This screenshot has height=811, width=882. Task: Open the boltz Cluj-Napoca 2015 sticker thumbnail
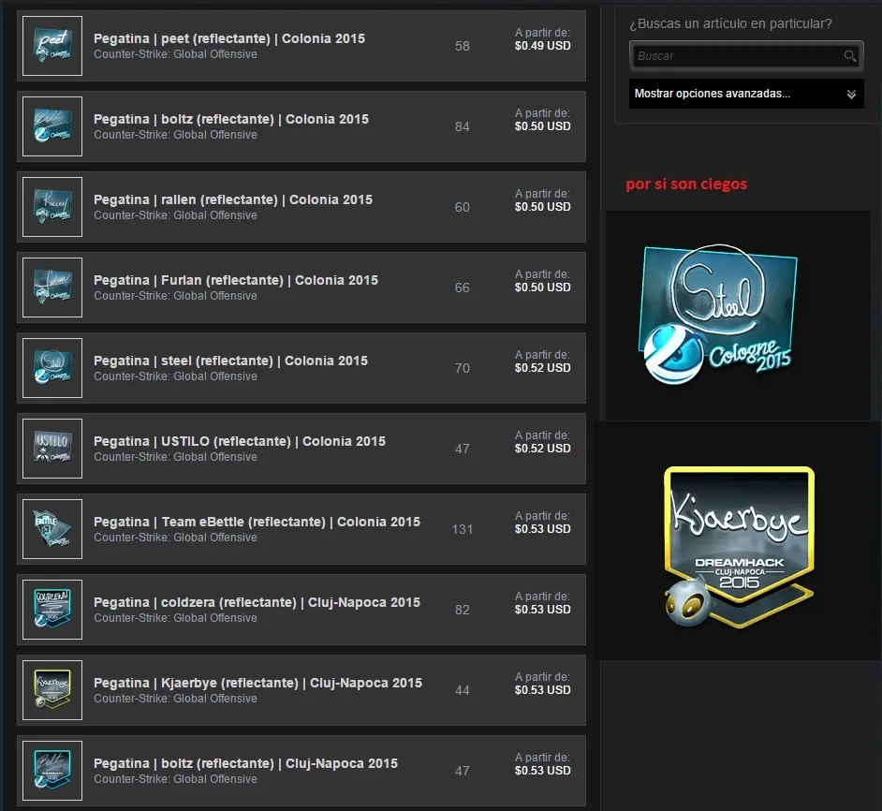click(x=52, y=770)
